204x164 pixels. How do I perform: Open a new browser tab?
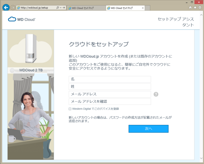click(147, 8)
